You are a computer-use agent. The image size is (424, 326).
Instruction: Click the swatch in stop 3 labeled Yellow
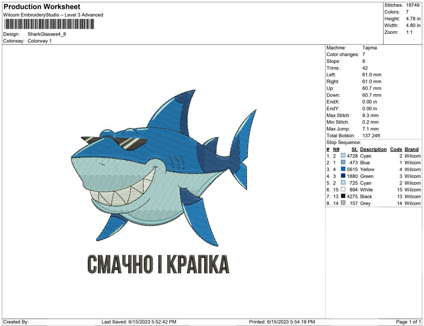coord(343,169)
